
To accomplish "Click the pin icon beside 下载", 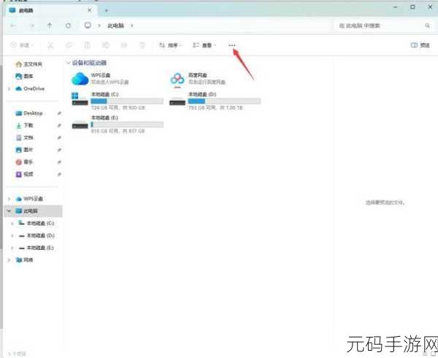I will coord(59,126).
